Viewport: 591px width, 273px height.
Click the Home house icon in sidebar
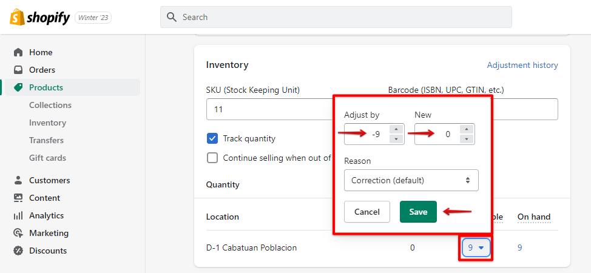coord(18,52)
